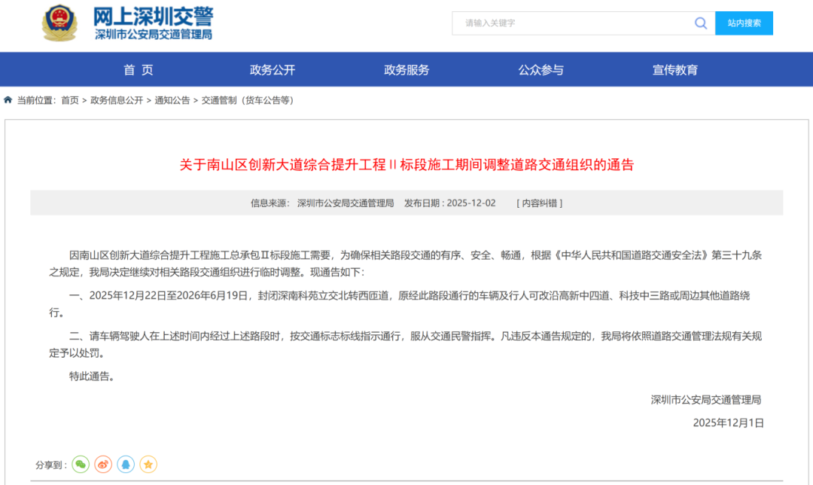Share to Qzone with the star icon
The image size is (813, 485).
pyautogui.click(x=148, y=465)
